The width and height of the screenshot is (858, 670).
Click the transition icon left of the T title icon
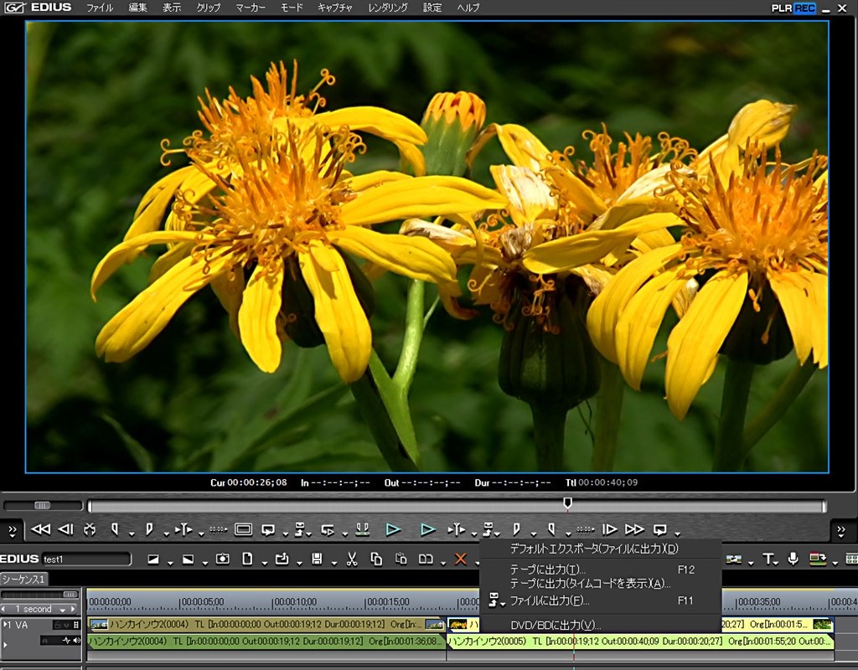[734, 559]
